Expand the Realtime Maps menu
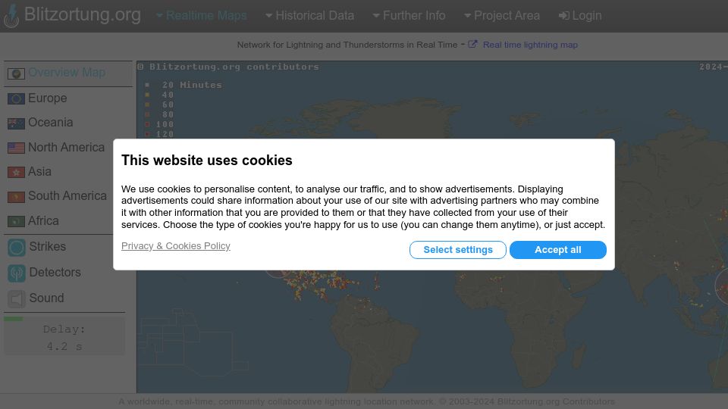Screen dimensions: 728x409 tap(201, 16)
